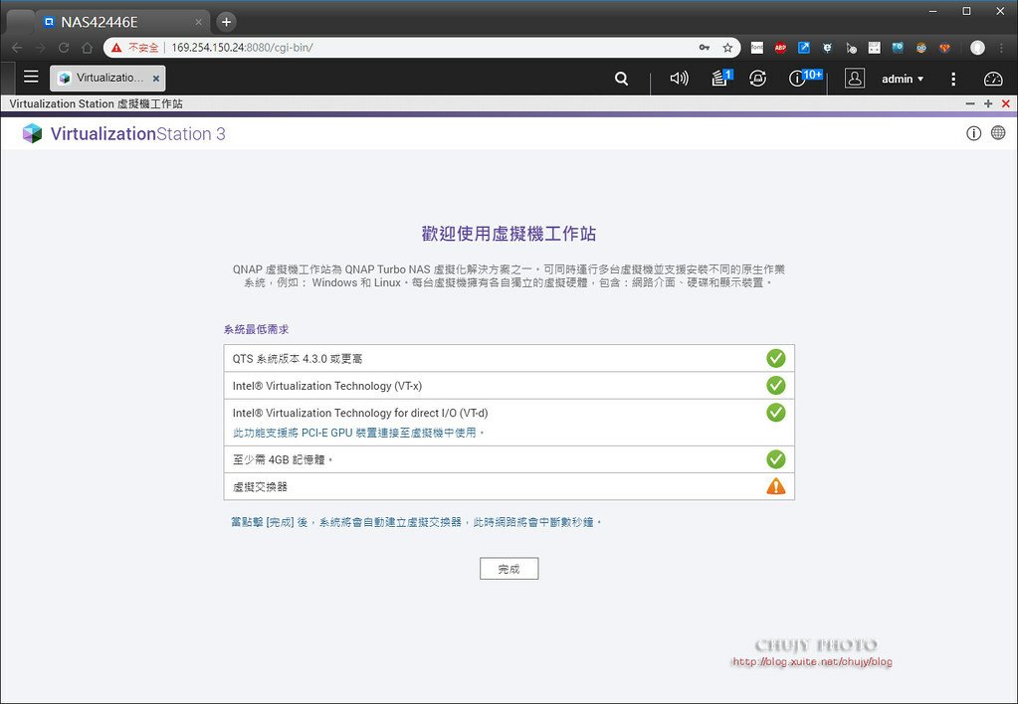Click the orange warning icon for 虛擬交換器
The height and width of the screenshot is (704, 1018).
click(x=776, y=486)
